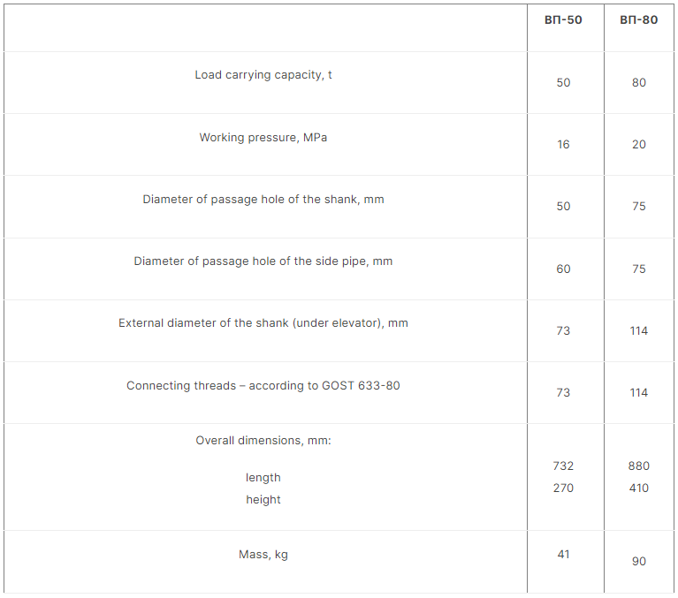678x598 pixels.
Task: Click the "Connecting threads – according to GOST 633-80" text
Action: (x=263, y=386)
